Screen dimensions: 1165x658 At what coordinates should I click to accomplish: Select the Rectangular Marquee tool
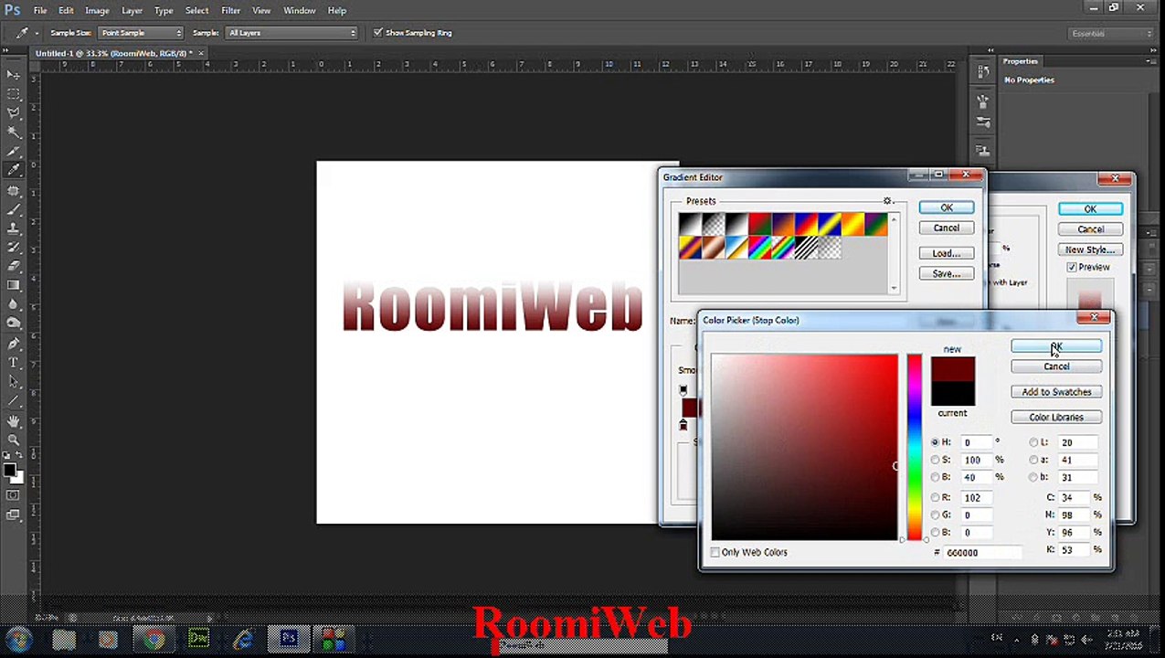[x=14, y=93]
